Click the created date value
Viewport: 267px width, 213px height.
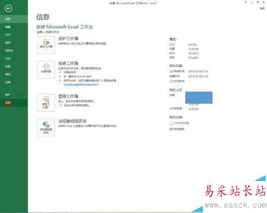(x=198, y=76)
